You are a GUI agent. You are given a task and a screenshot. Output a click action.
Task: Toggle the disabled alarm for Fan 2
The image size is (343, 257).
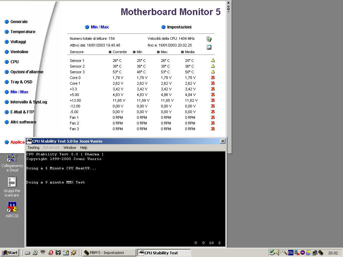(213, 123)
